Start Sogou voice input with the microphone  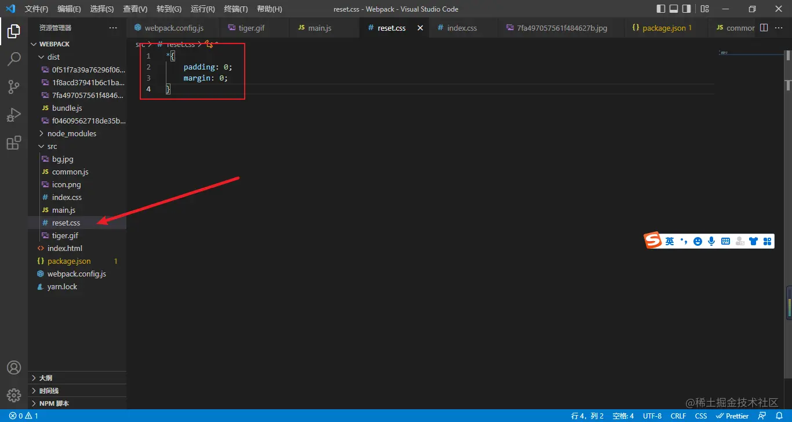711,241
